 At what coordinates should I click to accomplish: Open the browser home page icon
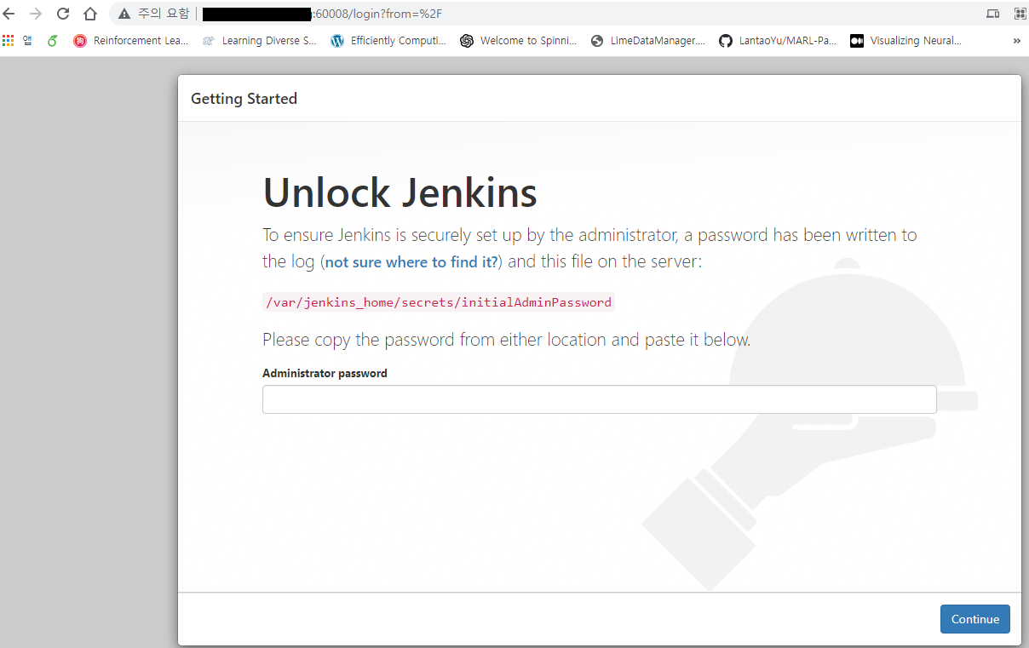coord(90,14)
